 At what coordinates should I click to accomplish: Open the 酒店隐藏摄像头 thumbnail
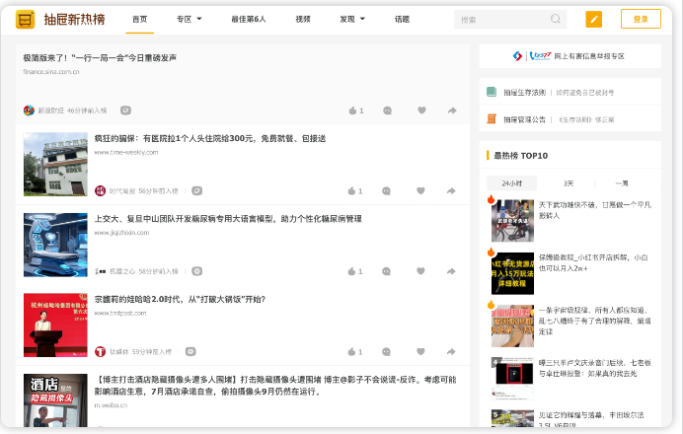click(x=55, y=400)
